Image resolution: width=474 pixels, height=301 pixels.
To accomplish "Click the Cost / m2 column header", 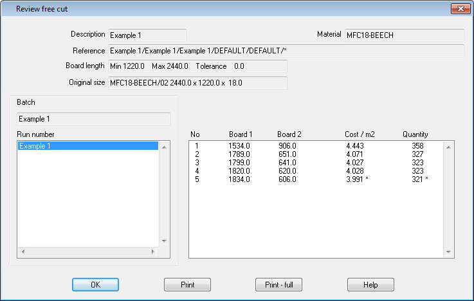I will 360,134.
